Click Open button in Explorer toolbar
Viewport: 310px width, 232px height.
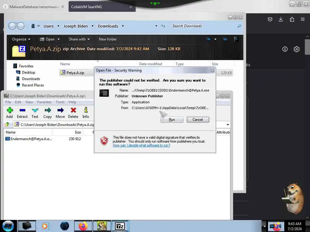pos(47,39)
